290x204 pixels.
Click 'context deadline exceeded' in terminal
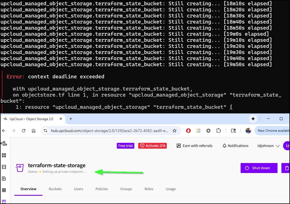tap(66, 77)
